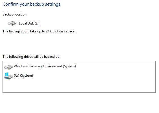This screenshot has width=159, height=113.
Task: Click the Windows logo on C: drive icon
Action: point(6,74)
